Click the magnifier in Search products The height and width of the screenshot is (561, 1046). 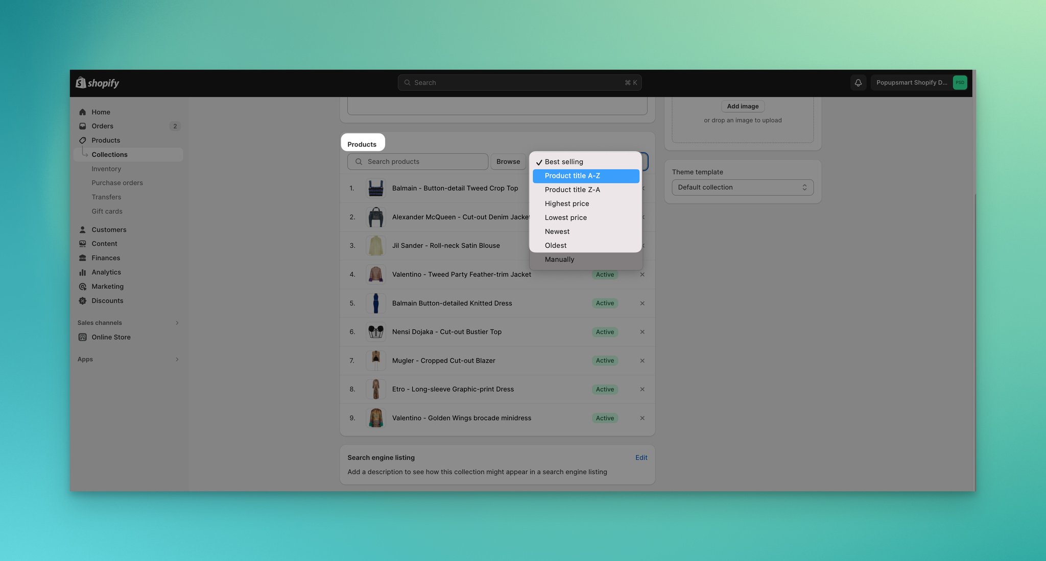(x=359, y=162)
